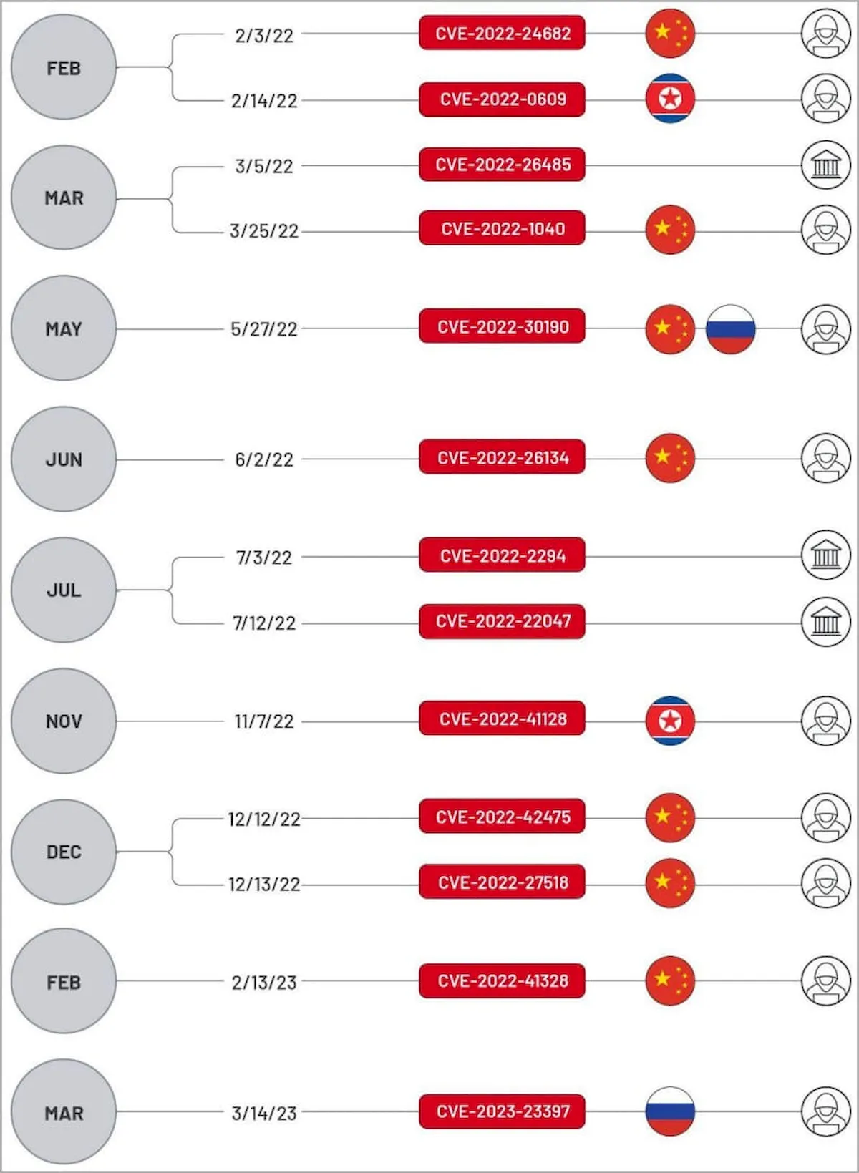
Task: Select the DEC month circle
Action: (x=64, y=852)
